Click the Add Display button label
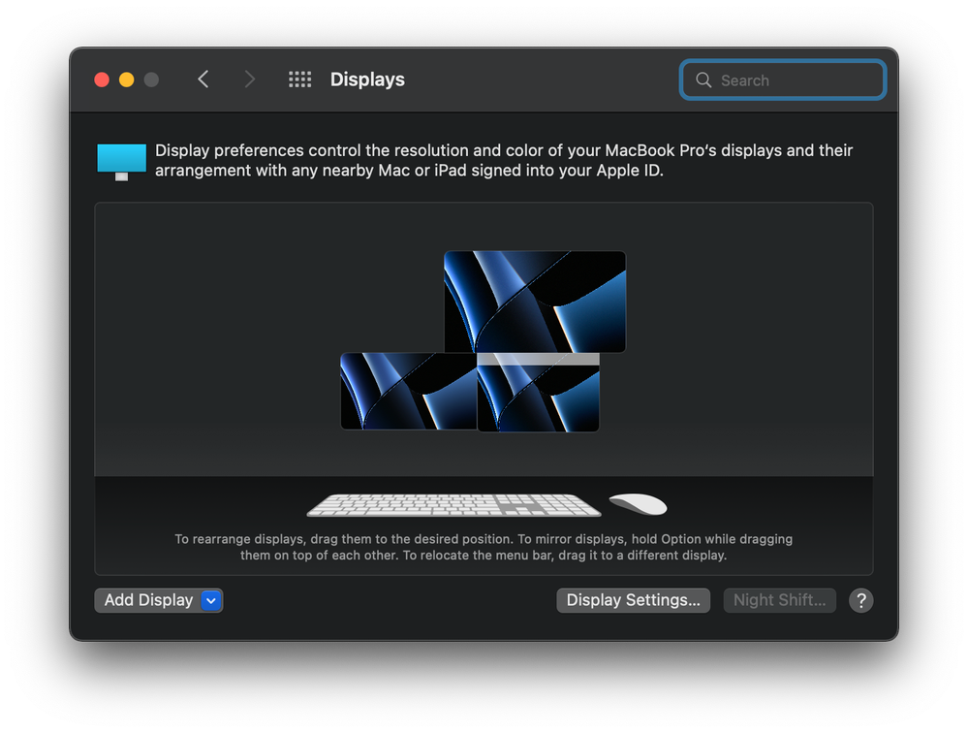This screenshot has width=968, height=733. tap(149, 600)
